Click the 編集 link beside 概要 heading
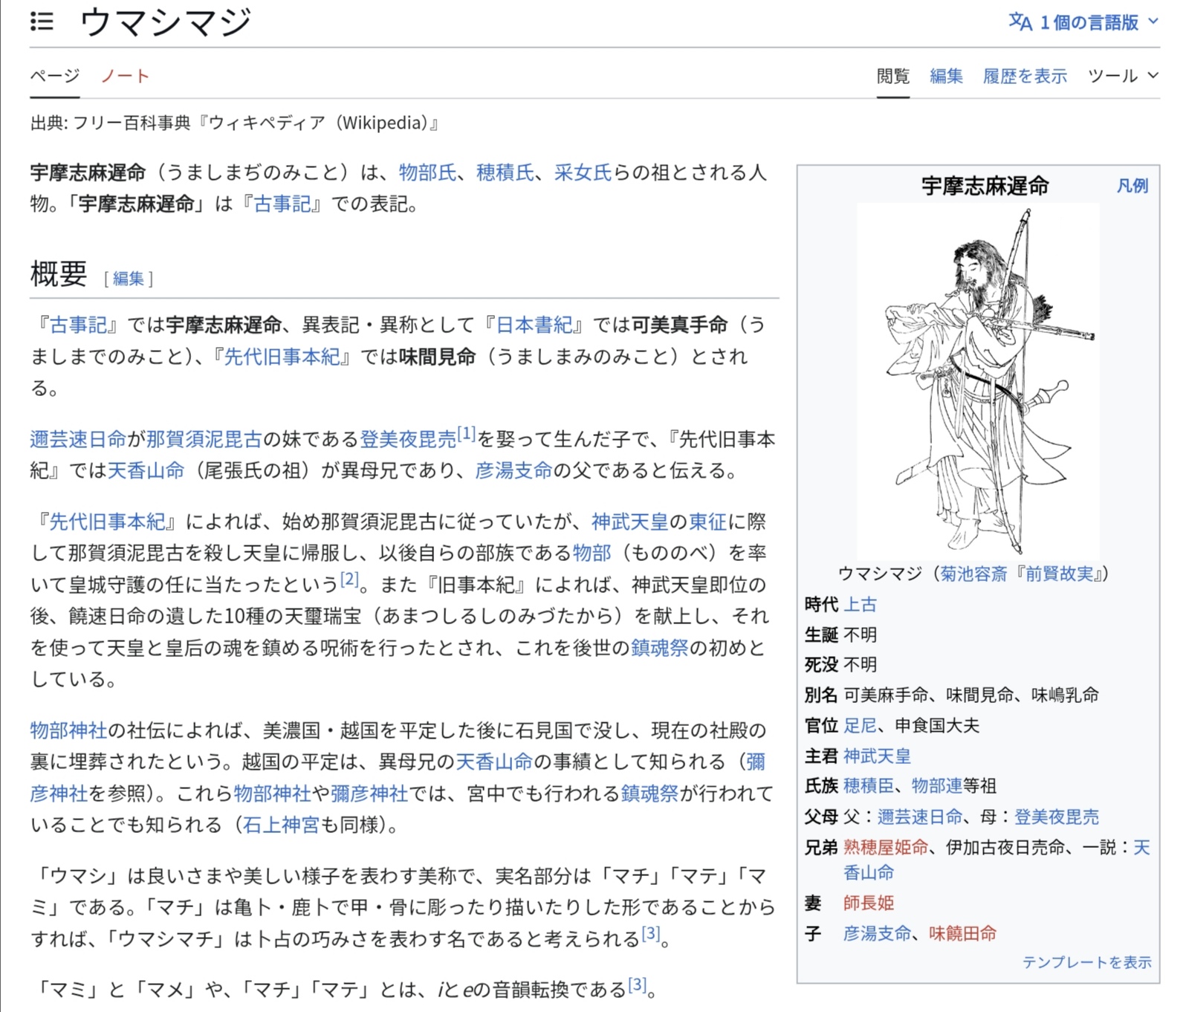 [128, 279]
